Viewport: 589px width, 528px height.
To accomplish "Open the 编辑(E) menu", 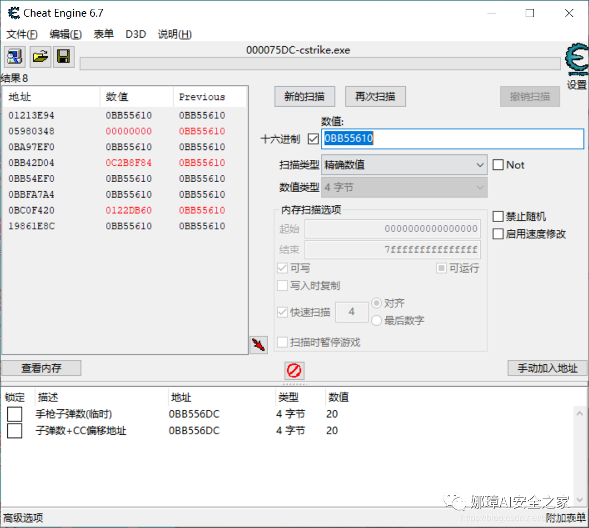I will [66, 34].
